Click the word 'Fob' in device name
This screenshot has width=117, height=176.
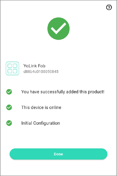42,66
